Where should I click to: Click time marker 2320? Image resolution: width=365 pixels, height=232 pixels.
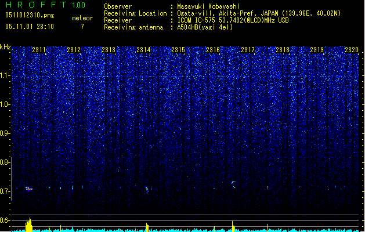coord(352,50)
